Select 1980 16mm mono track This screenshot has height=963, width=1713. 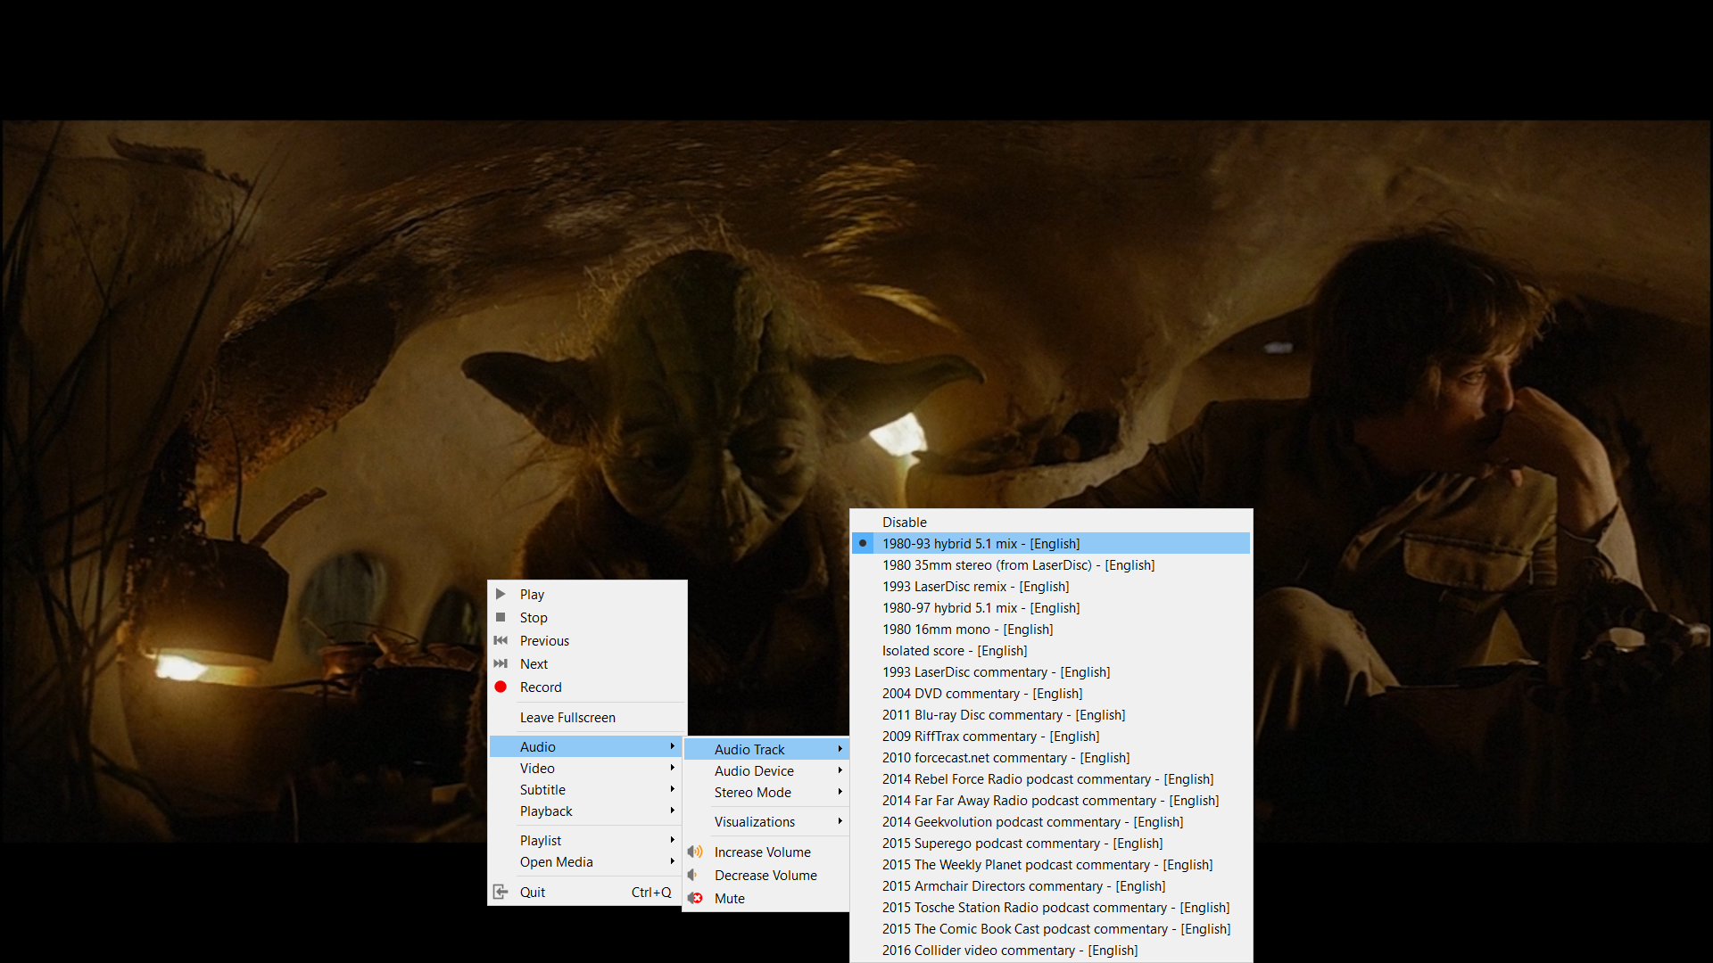pos(1051,629)
